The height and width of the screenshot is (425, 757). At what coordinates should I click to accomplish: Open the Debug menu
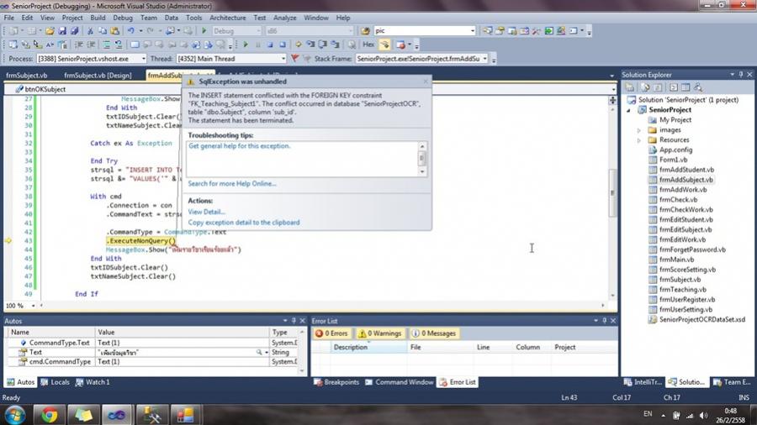(x=123, y=18)
